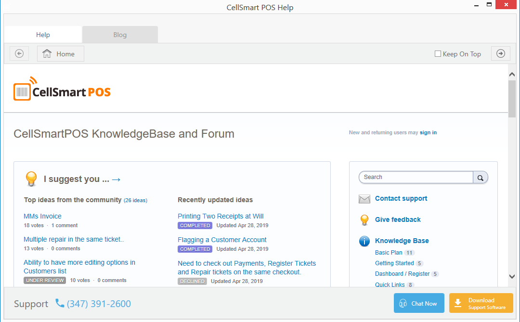
Task: Click the Recently updated ideas heading
Action: point(215,200)
